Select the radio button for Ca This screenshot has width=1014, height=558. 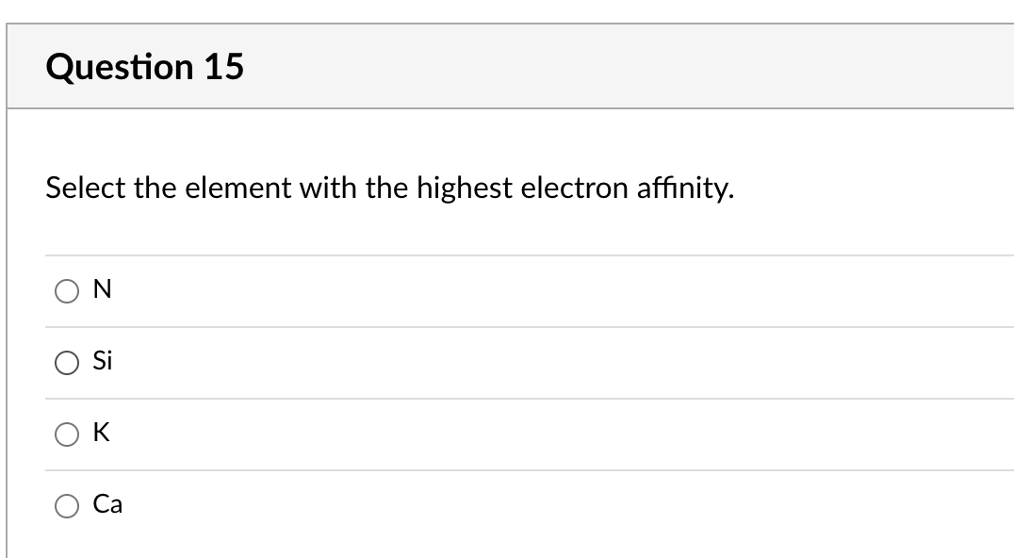click(66, 505)
